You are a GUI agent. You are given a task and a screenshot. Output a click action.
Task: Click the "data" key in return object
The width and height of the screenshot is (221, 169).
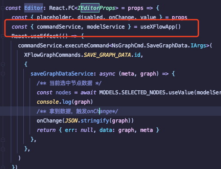[105, 130]
